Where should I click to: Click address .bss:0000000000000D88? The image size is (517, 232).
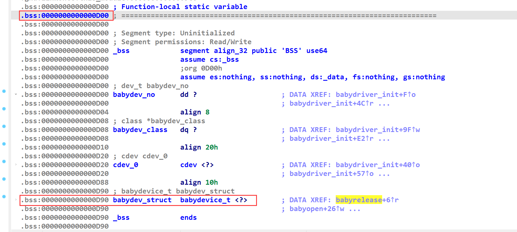click(65, 182)
